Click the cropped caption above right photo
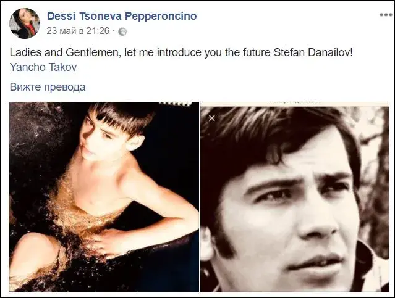 pos(295,102)
